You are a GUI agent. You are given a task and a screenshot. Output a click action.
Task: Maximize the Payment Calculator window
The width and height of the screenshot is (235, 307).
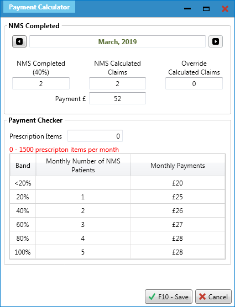(x=206, y=9)
